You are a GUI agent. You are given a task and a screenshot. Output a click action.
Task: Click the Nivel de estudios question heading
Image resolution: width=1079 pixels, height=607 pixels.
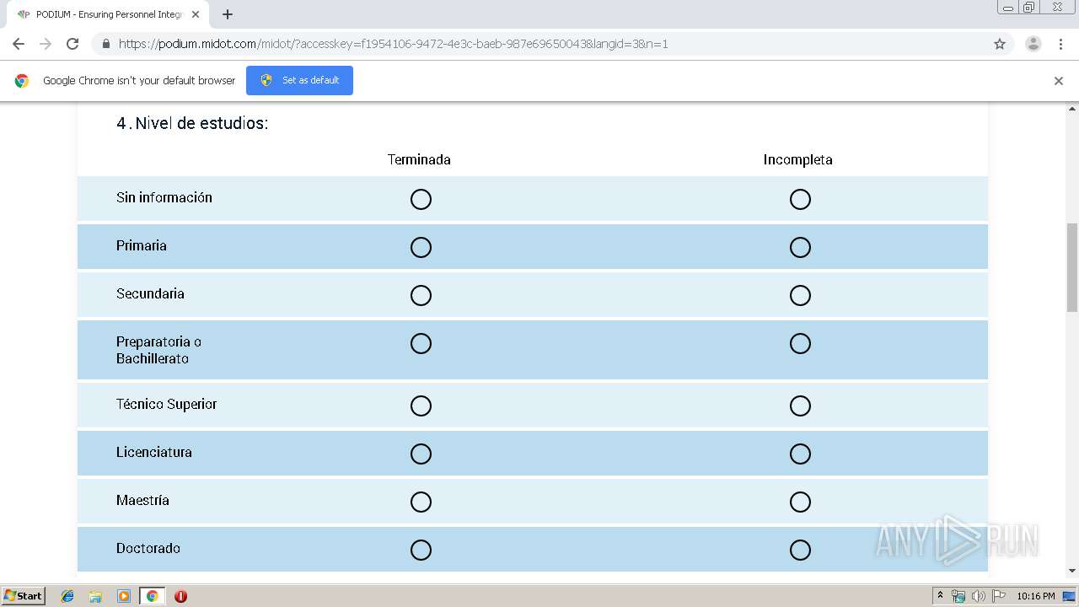pyautogui.click(x=192, y=123)
